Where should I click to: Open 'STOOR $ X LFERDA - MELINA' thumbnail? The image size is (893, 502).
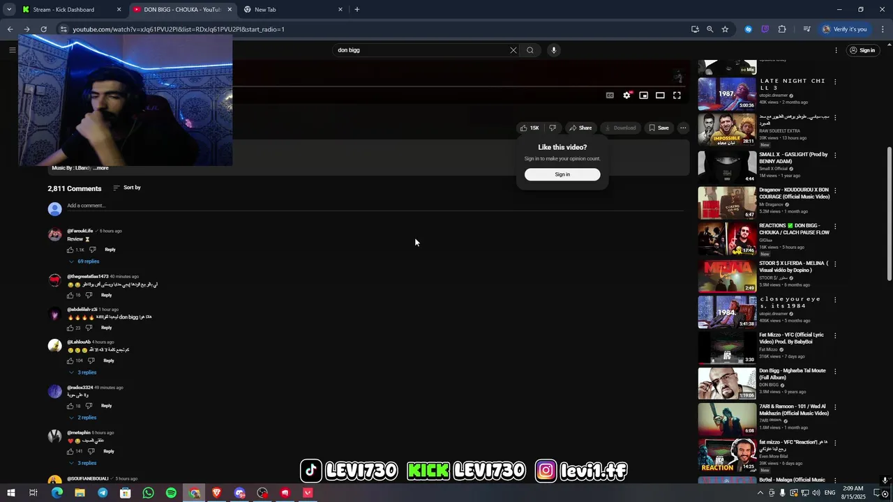point(727,275)
